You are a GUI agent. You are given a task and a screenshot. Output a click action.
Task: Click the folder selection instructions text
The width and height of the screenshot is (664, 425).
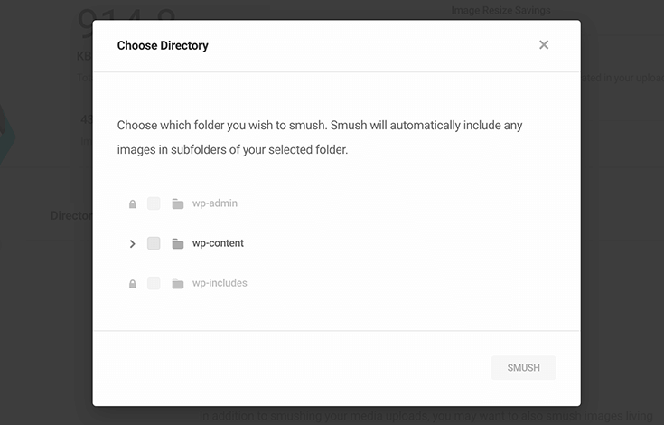pos(320,137)
